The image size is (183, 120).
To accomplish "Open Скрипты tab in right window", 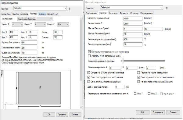I will (134, 13).
